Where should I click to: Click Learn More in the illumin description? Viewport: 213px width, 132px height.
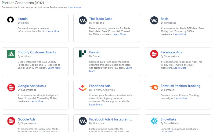coord(53,31)
